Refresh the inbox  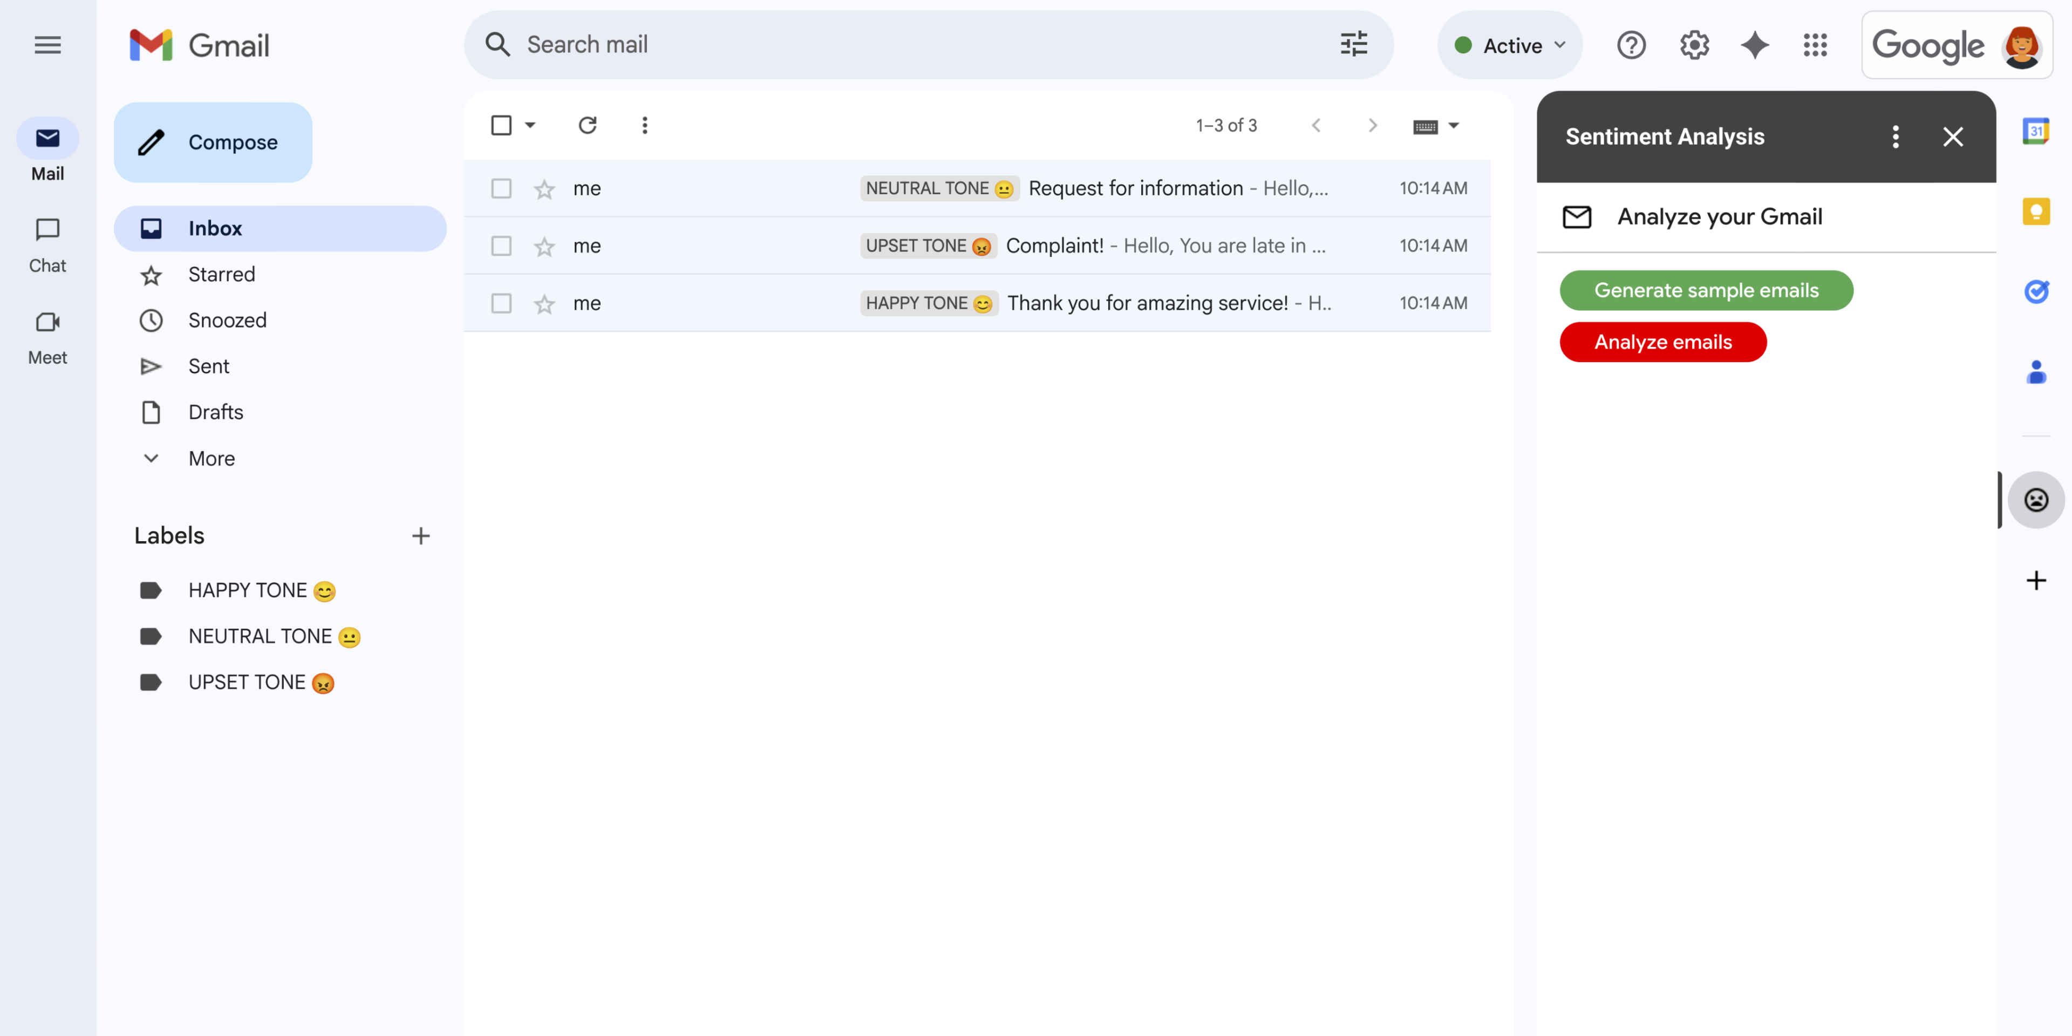click(x=588, y=126)
